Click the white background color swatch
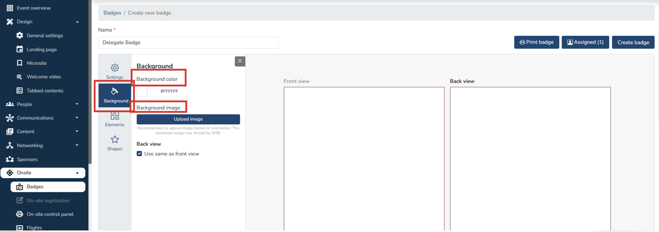The width and height of the screenshot is (659, 232). 142,91
